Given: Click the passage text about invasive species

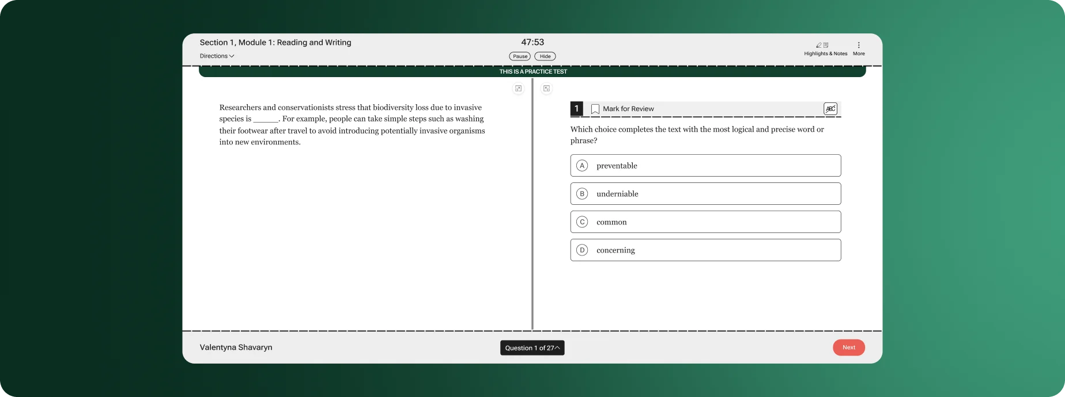Looking at the screenshot, I should [352, 125].
